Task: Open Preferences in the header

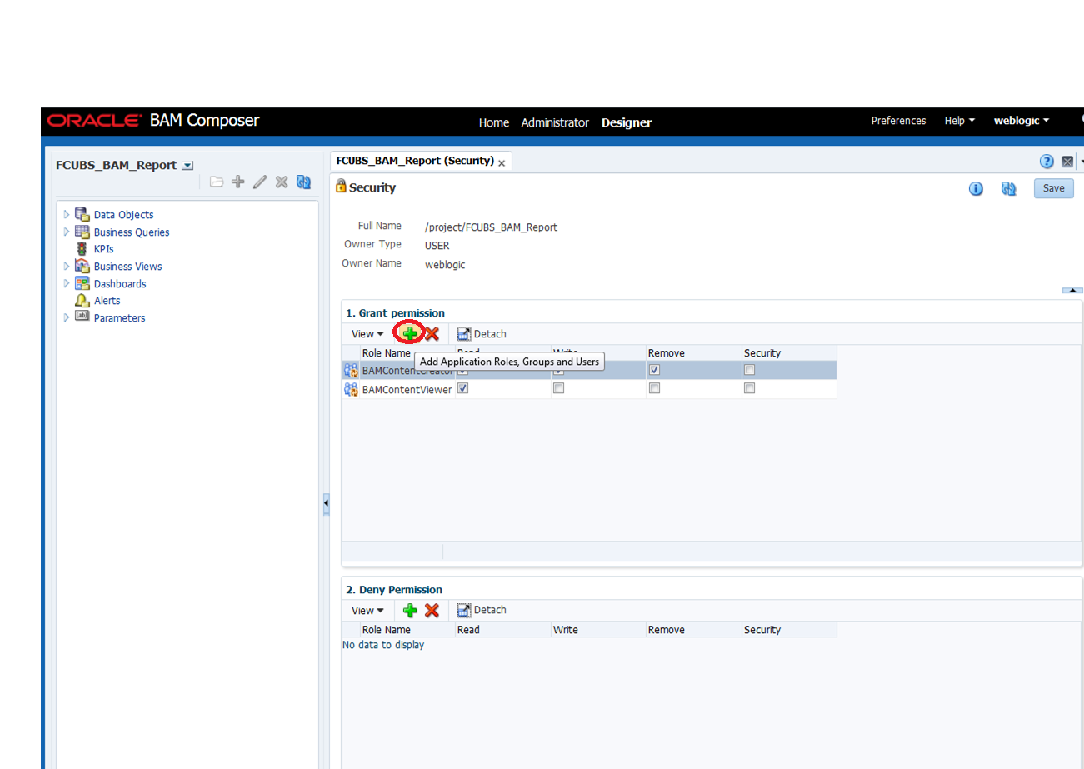Action: (898, 121)
